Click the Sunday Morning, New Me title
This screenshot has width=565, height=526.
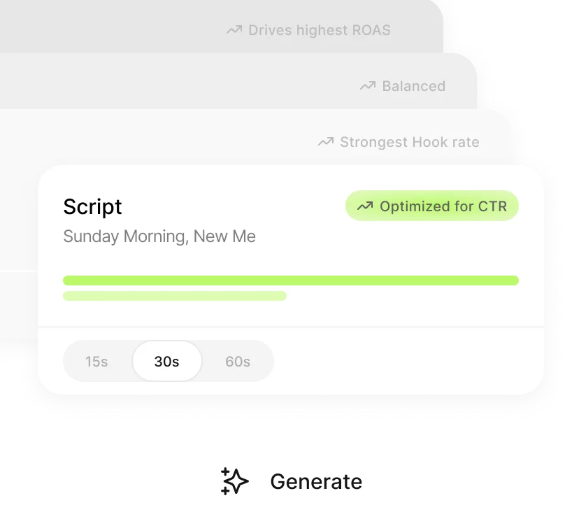coord(159,236)
